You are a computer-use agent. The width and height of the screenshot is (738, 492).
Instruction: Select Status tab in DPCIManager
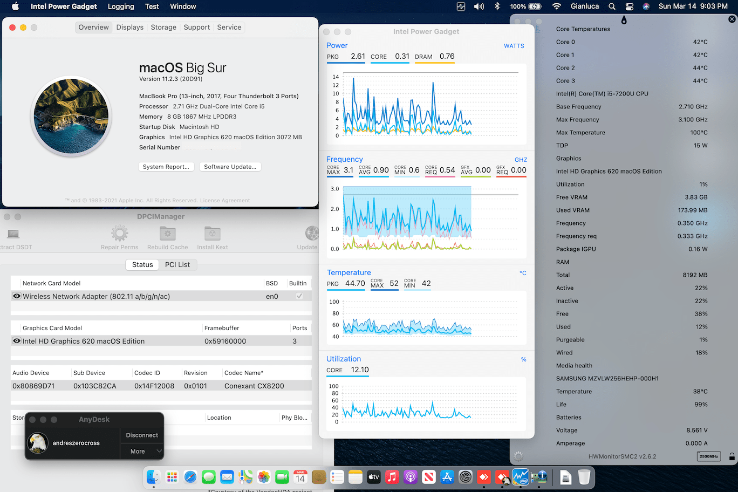[x=142, y=264]
